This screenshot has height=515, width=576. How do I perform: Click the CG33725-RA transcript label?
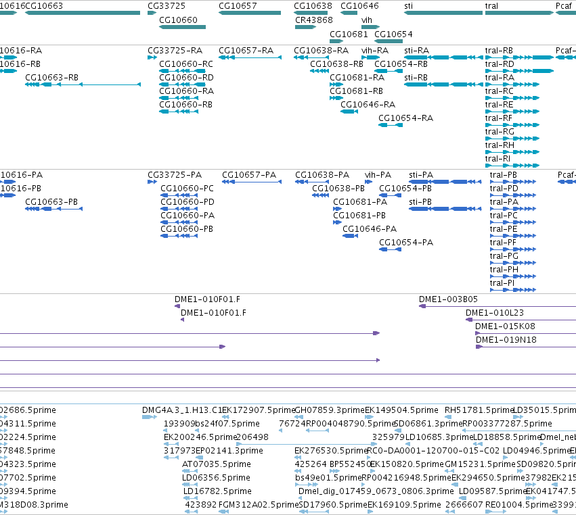point(175,51)
